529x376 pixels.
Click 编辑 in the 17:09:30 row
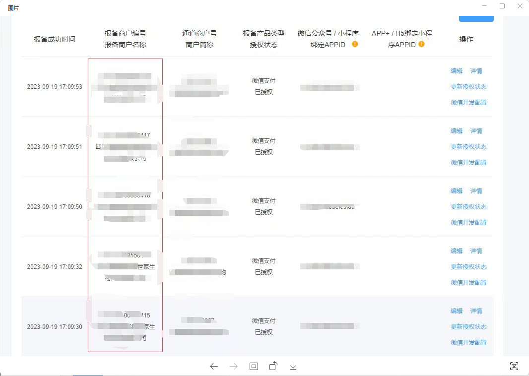pyautogui.click(x=457, y=311)
